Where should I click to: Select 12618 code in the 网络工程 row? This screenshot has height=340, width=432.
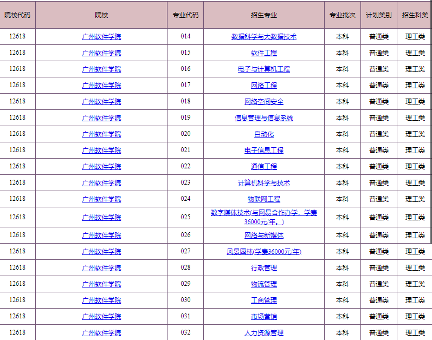pos(17,85)
